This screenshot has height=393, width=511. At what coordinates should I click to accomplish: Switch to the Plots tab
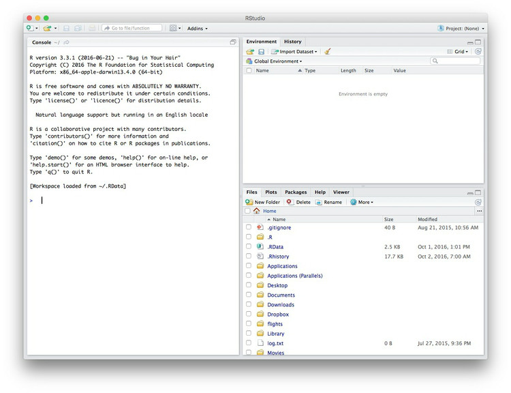point(270,192)
